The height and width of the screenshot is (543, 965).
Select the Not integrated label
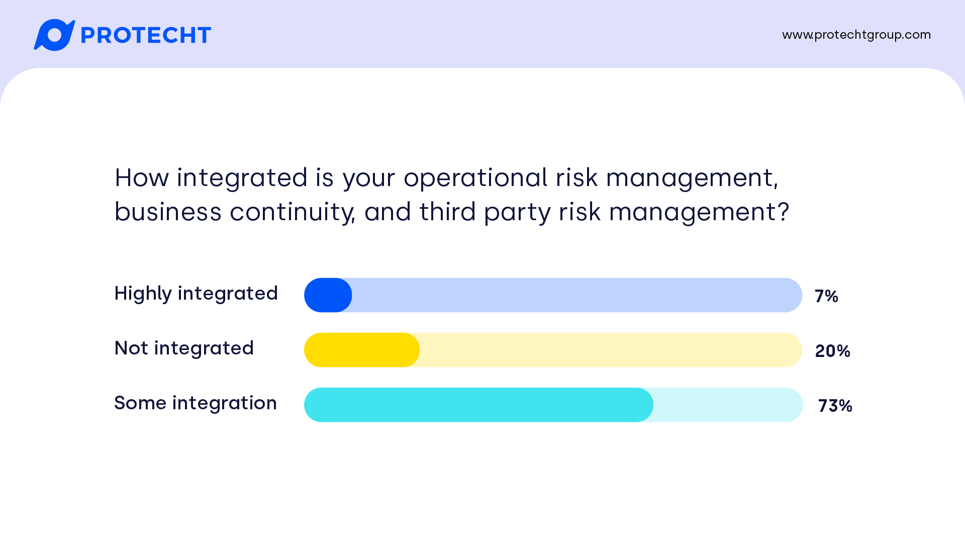coord(184,348)
